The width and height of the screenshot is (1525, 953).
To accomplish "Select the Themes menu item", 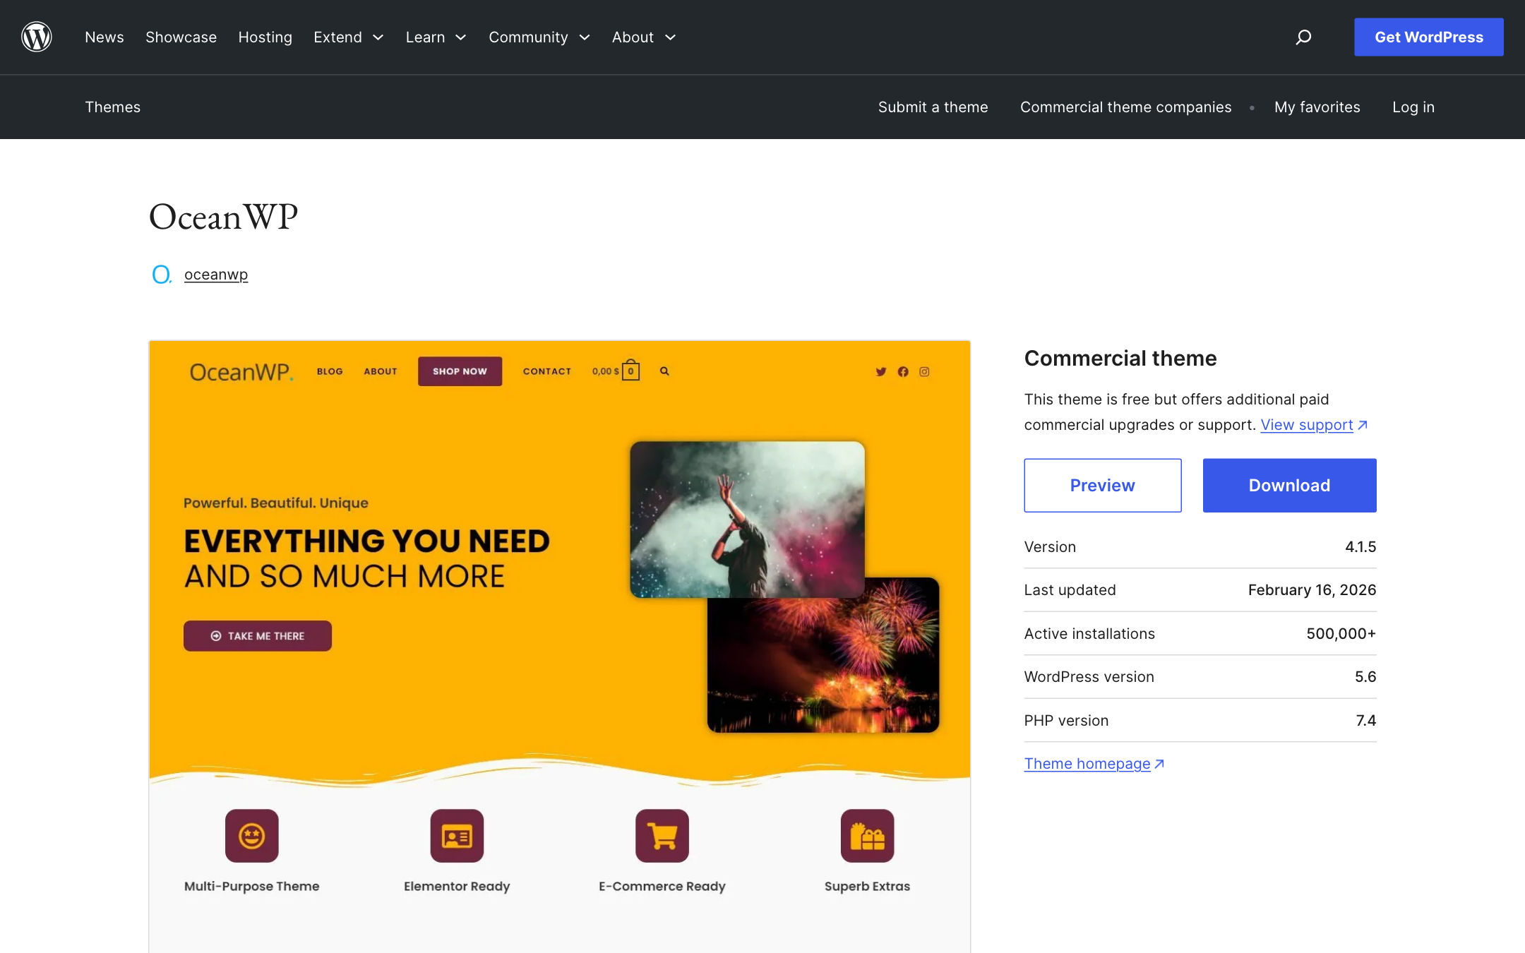I will point(112,107).
